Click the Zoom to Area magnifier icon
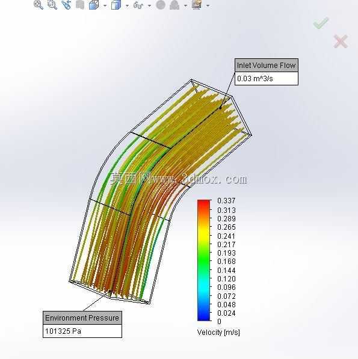The image size is (358, 359). (x=52, y=5)
